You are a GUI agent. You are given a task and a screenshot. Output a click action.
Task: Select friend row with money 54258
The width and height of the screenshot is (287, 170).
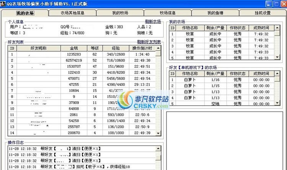click(82, 121)
